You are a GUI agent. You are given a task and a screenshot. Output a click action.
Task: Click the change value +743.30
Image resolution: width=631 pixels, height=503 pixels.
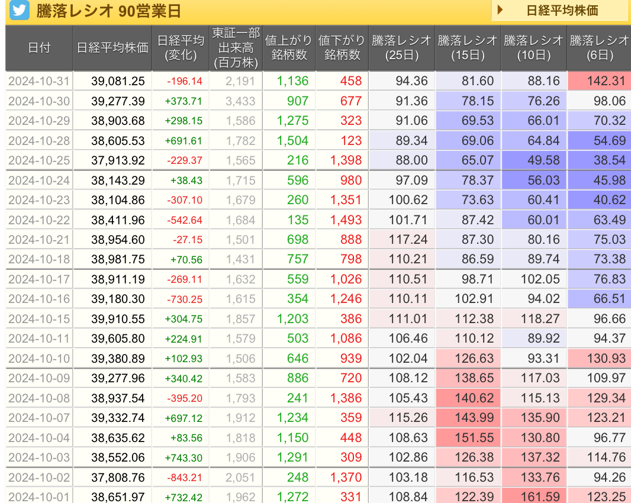tap(183, 458)
